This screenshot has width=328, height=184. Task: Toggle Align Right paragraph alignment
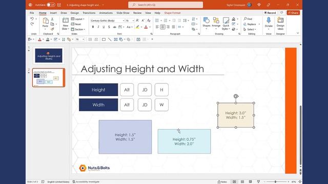click(x=168, y=27)
